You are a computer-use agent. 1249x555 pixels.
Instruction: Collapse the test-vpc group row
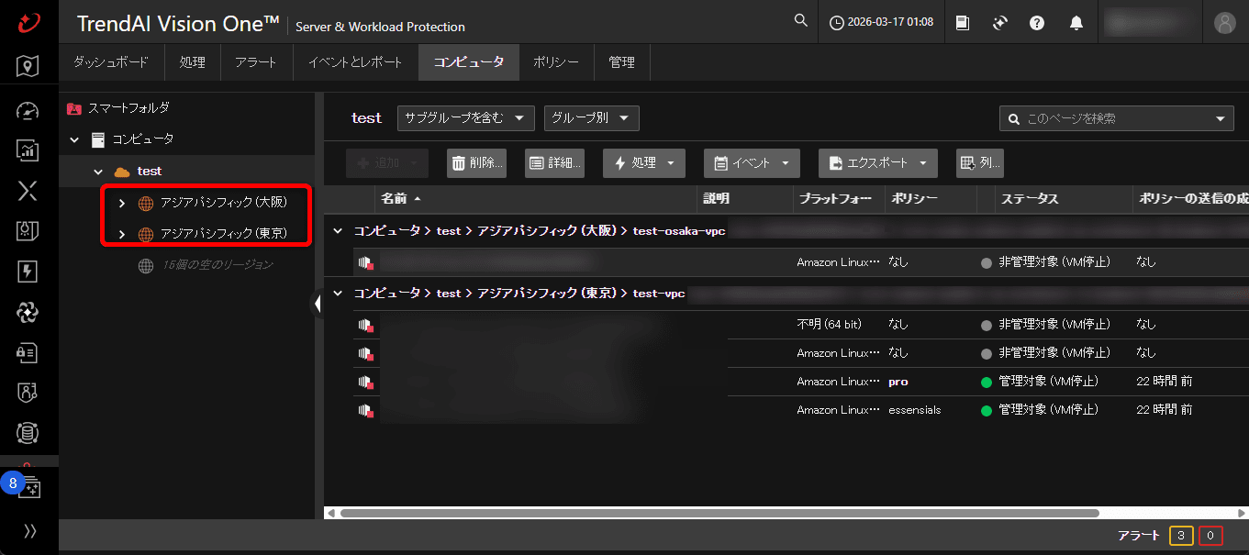tap(337, 293)
